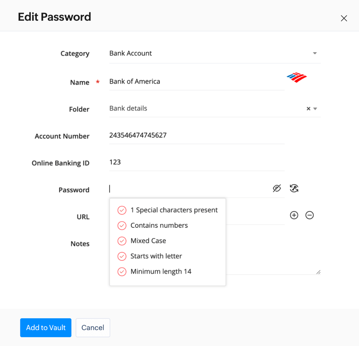This screenshot has width=359, height=346.
Task: Cancel editing the password entry
Action: 93,327
